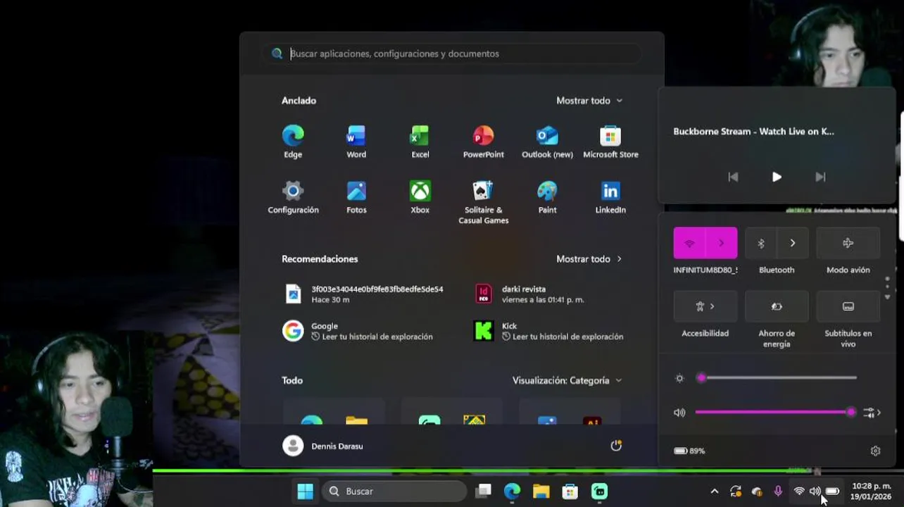Open Outlook (new) app
Viewport: 904px width, 507px height.
pos(547,142)
